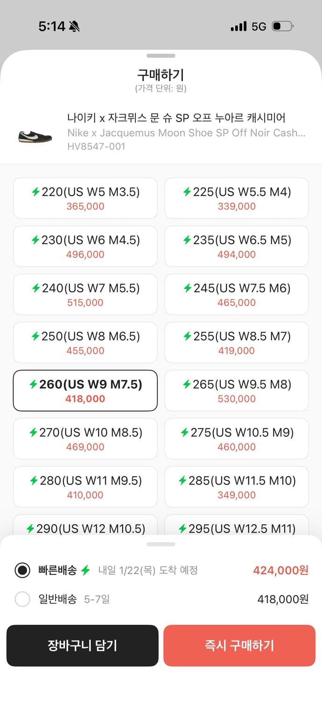The height and width of the screenshot is (701, 322).
Task: Tap the shoe product thumbnail image
Action: pyautogui.click(x=35, y=136)
